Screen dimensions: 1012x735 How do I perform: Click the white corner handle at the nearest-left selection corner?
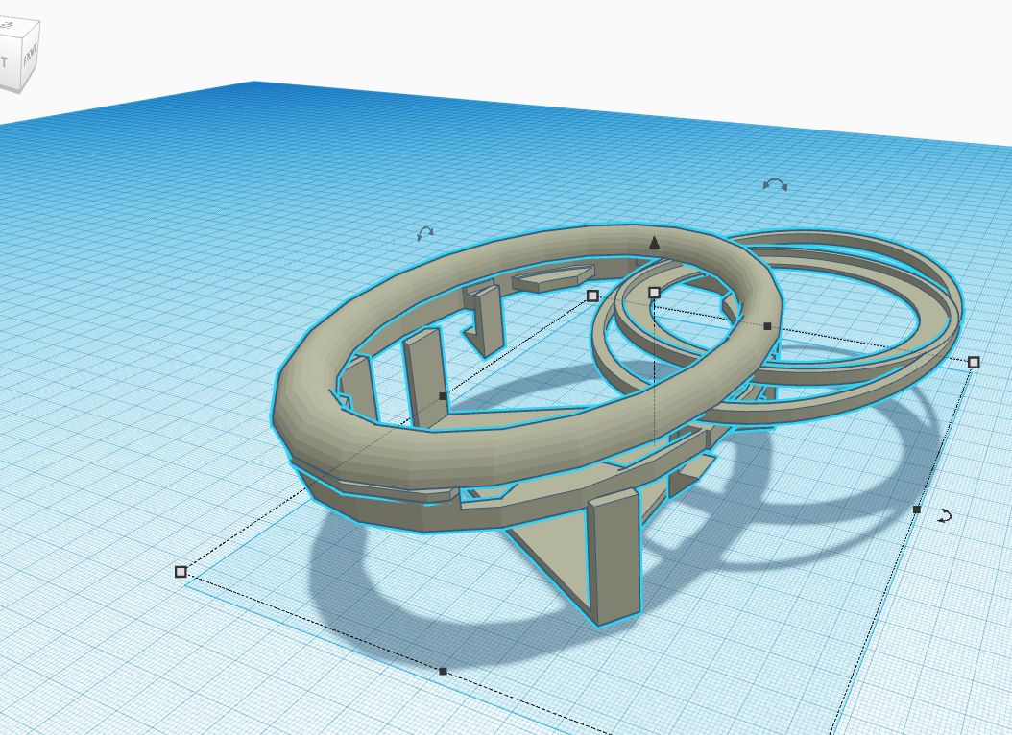(x=181, y=572)
